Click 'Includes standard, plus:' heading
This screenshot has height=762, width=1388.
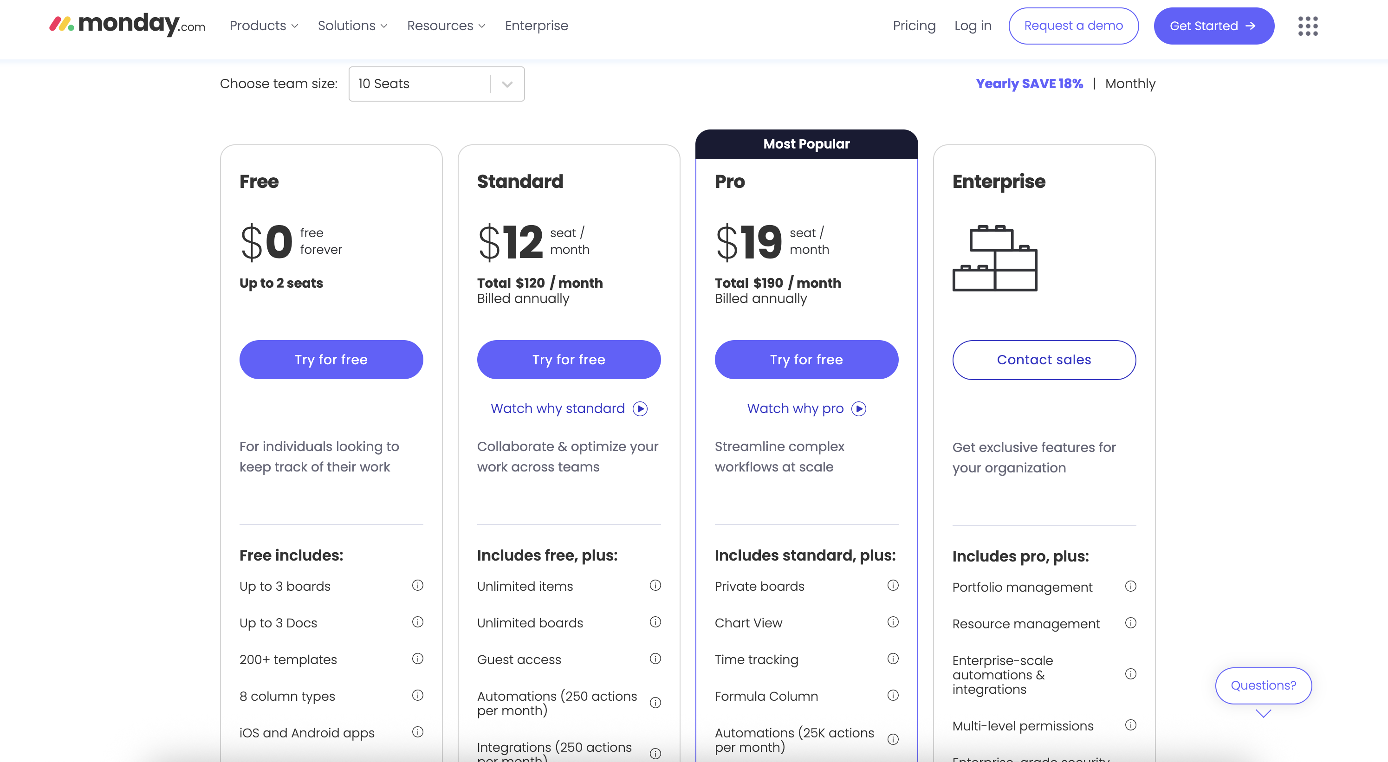tap(805, 555)
